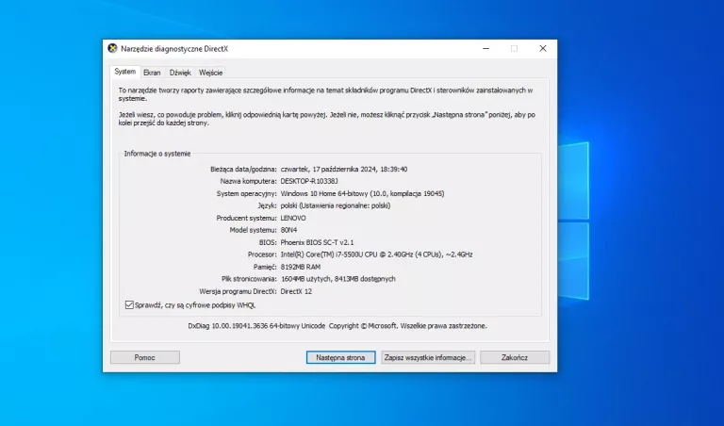The width and height of the screenshot is (724, 426).
Task: Click the DxDiag 10.00.19041.3636 version text
Action: (256, 326)
